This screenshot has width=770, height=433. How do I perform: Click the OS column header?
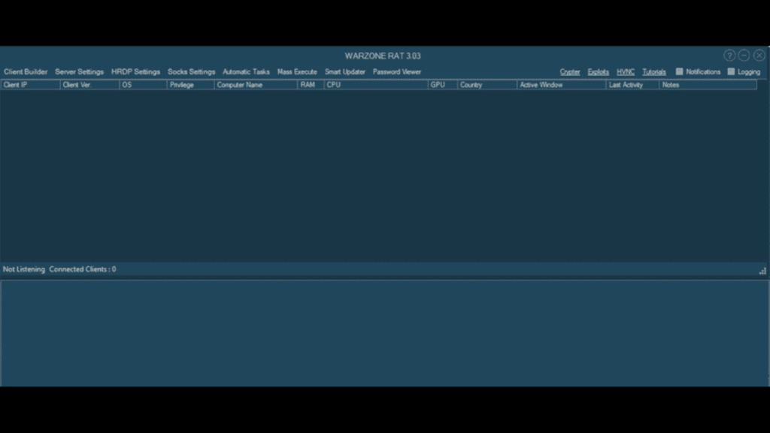point(143,85)
